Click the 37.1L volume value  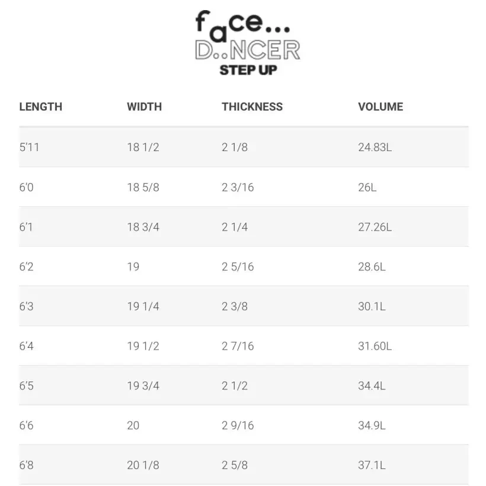click(372, 465)
